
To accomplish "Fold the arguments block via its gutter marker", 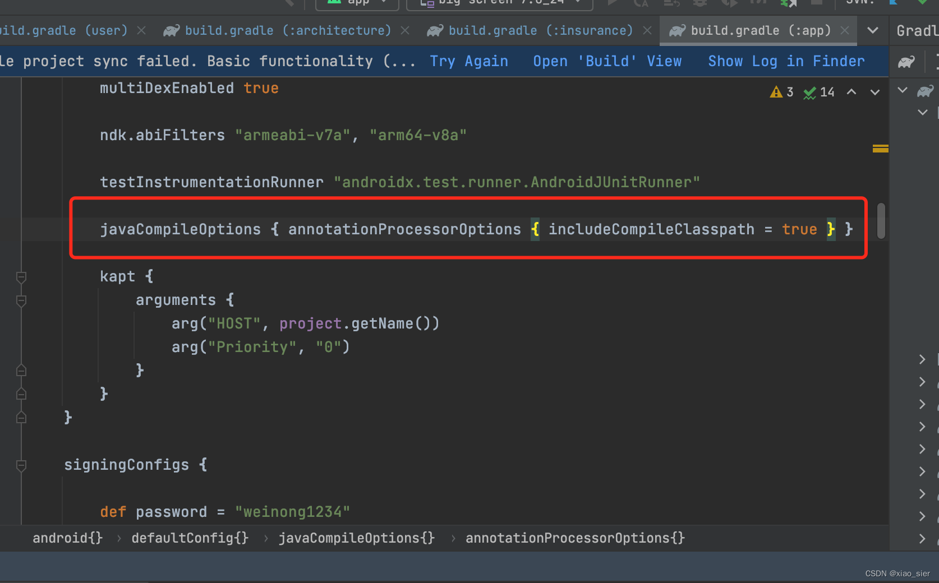I will tap(21, 301).
